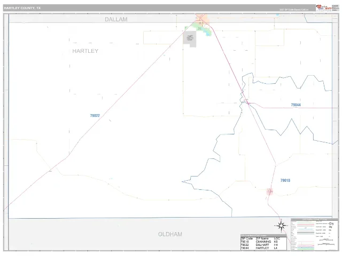Click the OLDHAM county label
Viewport: 342px width, 256px height.
[170, 234]
